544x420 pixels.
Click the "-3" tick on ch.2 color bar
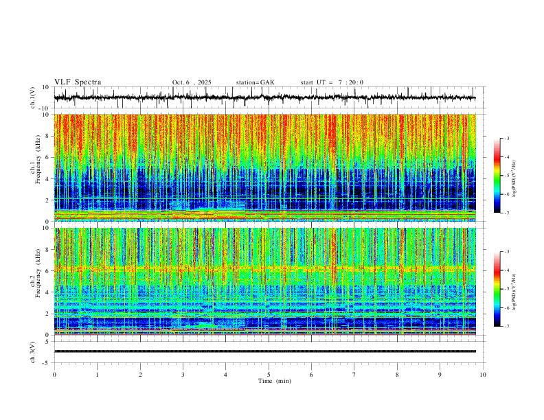(x=507, y=252)
